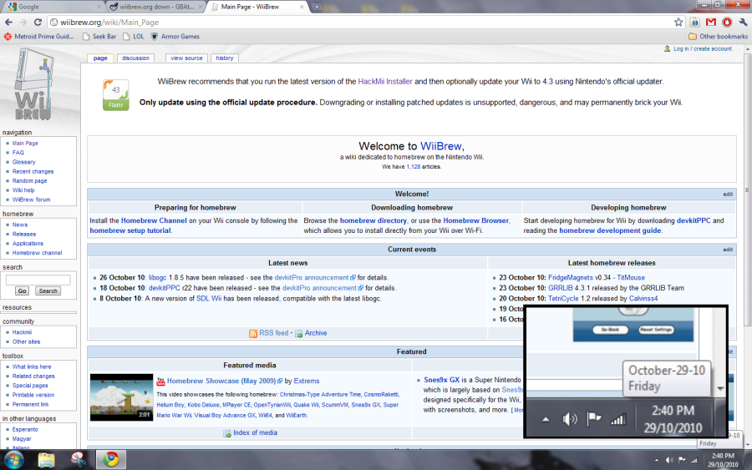Bookmark this page with the star icon

pos(679,22)
